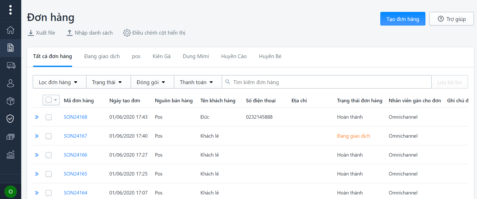
Task: Click the help question mark icon
Action: click(x=441, y=19)
